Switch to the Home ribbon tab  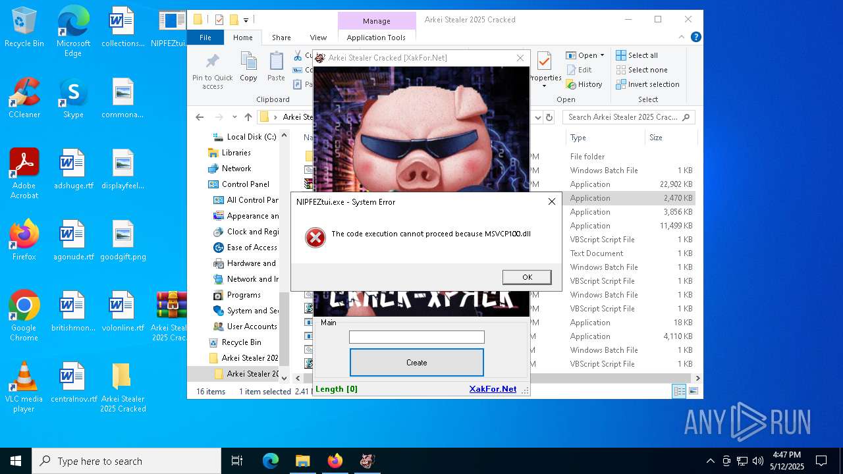tap(243, 38)
